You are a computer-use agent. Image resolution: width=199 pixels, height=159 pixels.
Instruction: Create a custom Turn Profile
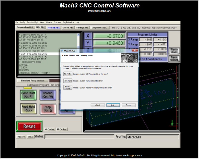(68, 80)
